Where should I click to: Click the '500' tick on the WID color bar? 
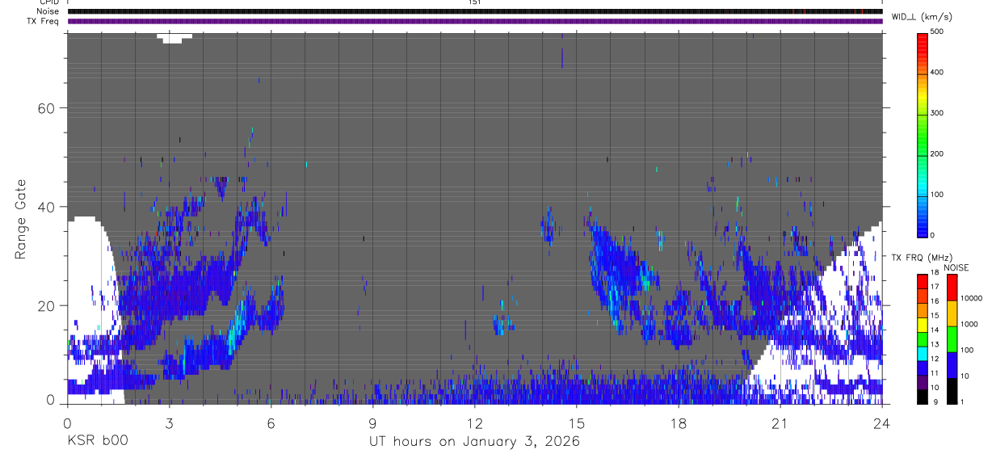[x=937, y=32]
